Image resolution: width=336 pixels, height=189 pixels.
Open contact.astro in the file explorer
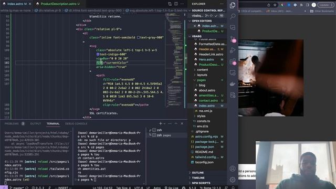point(208,101)
